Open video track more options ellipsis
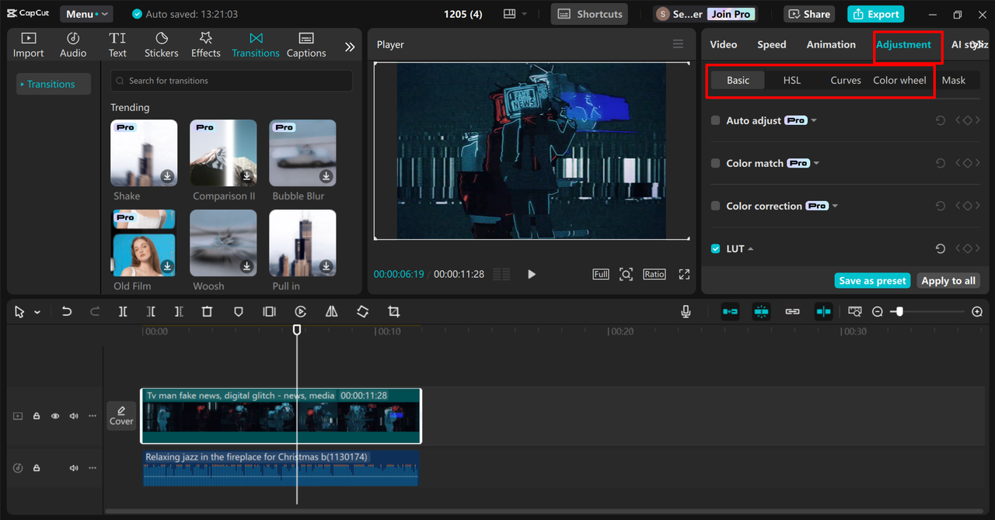This screenshot has height=520, width=995. tap(93, 416)
